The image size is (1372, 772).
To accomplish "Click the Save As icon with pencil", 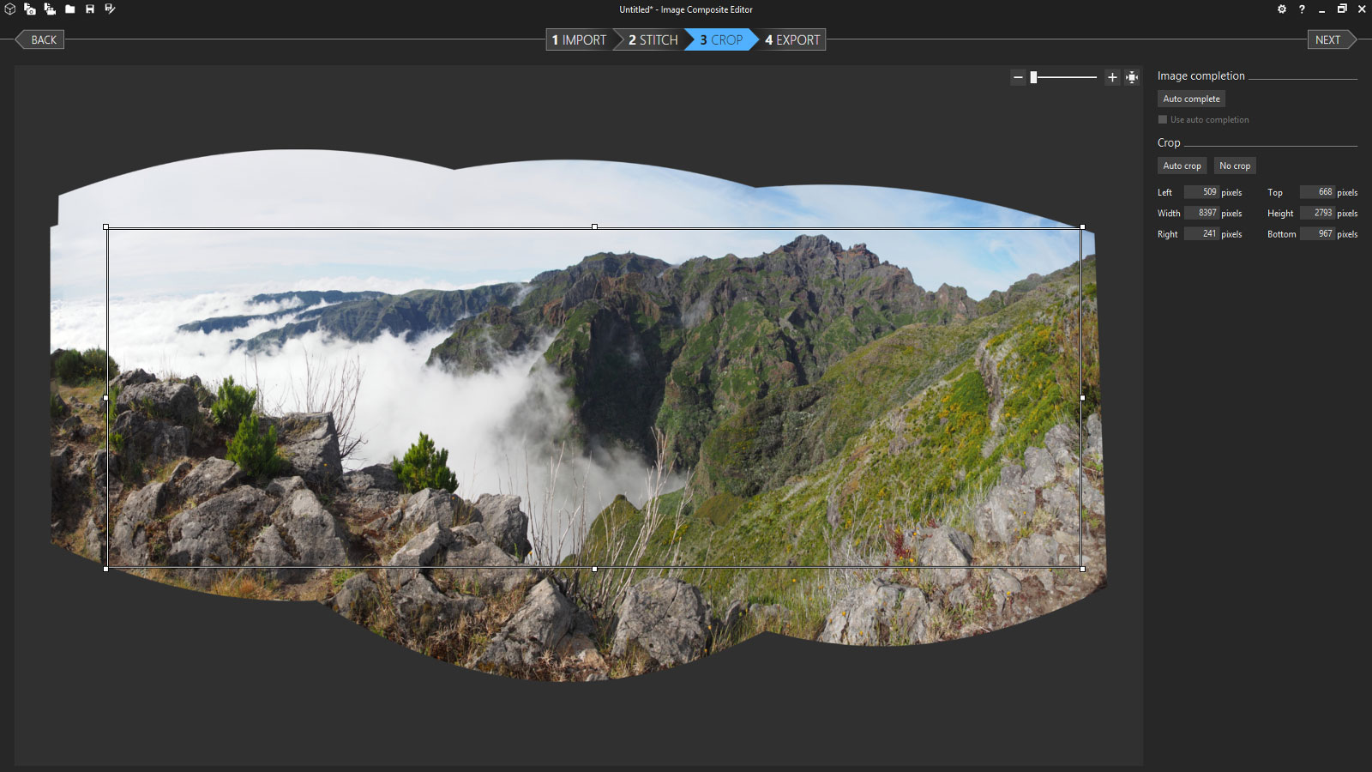I will click(110, 9).
